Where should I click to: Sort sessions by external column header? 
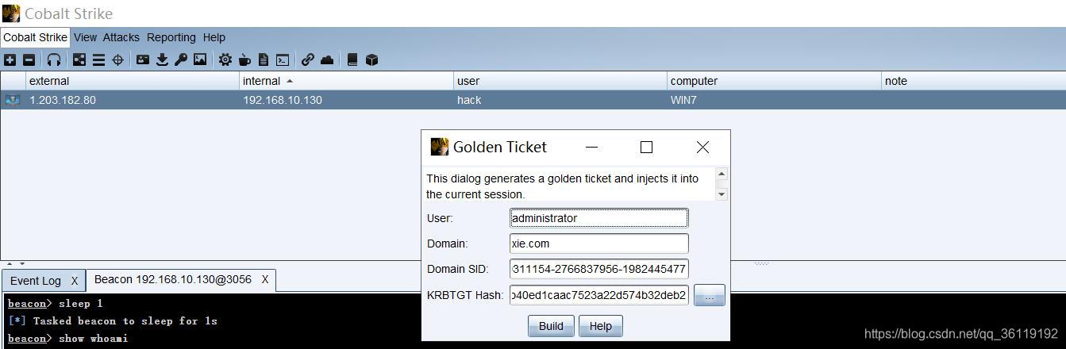click(x=133, y=81)
